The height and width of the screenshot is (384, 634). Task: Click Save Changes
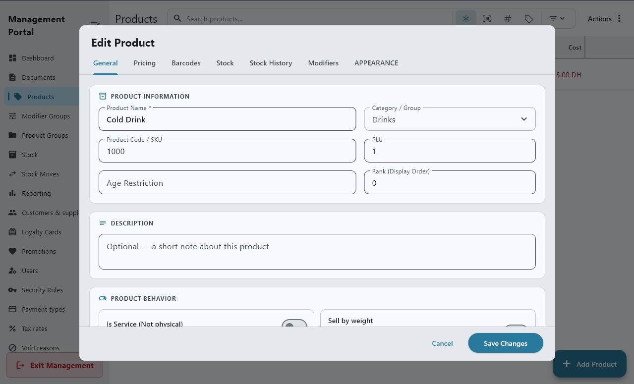coord(506,343)
